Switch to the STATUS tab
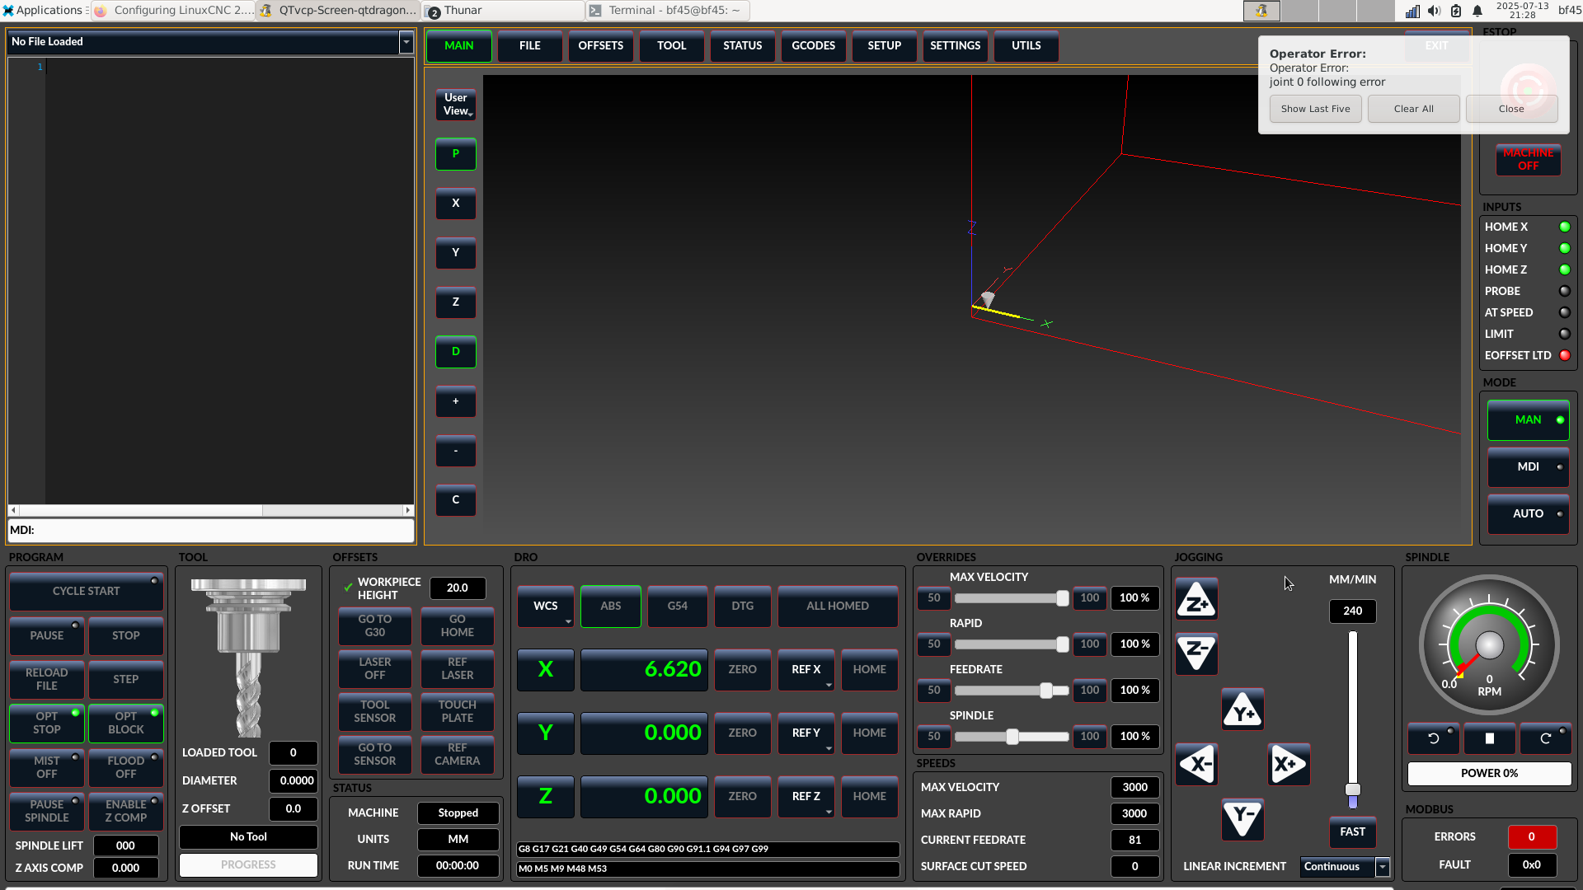The width and height of the screenshot is (1583, 890). pyautogui.click(x=743, y=46)
